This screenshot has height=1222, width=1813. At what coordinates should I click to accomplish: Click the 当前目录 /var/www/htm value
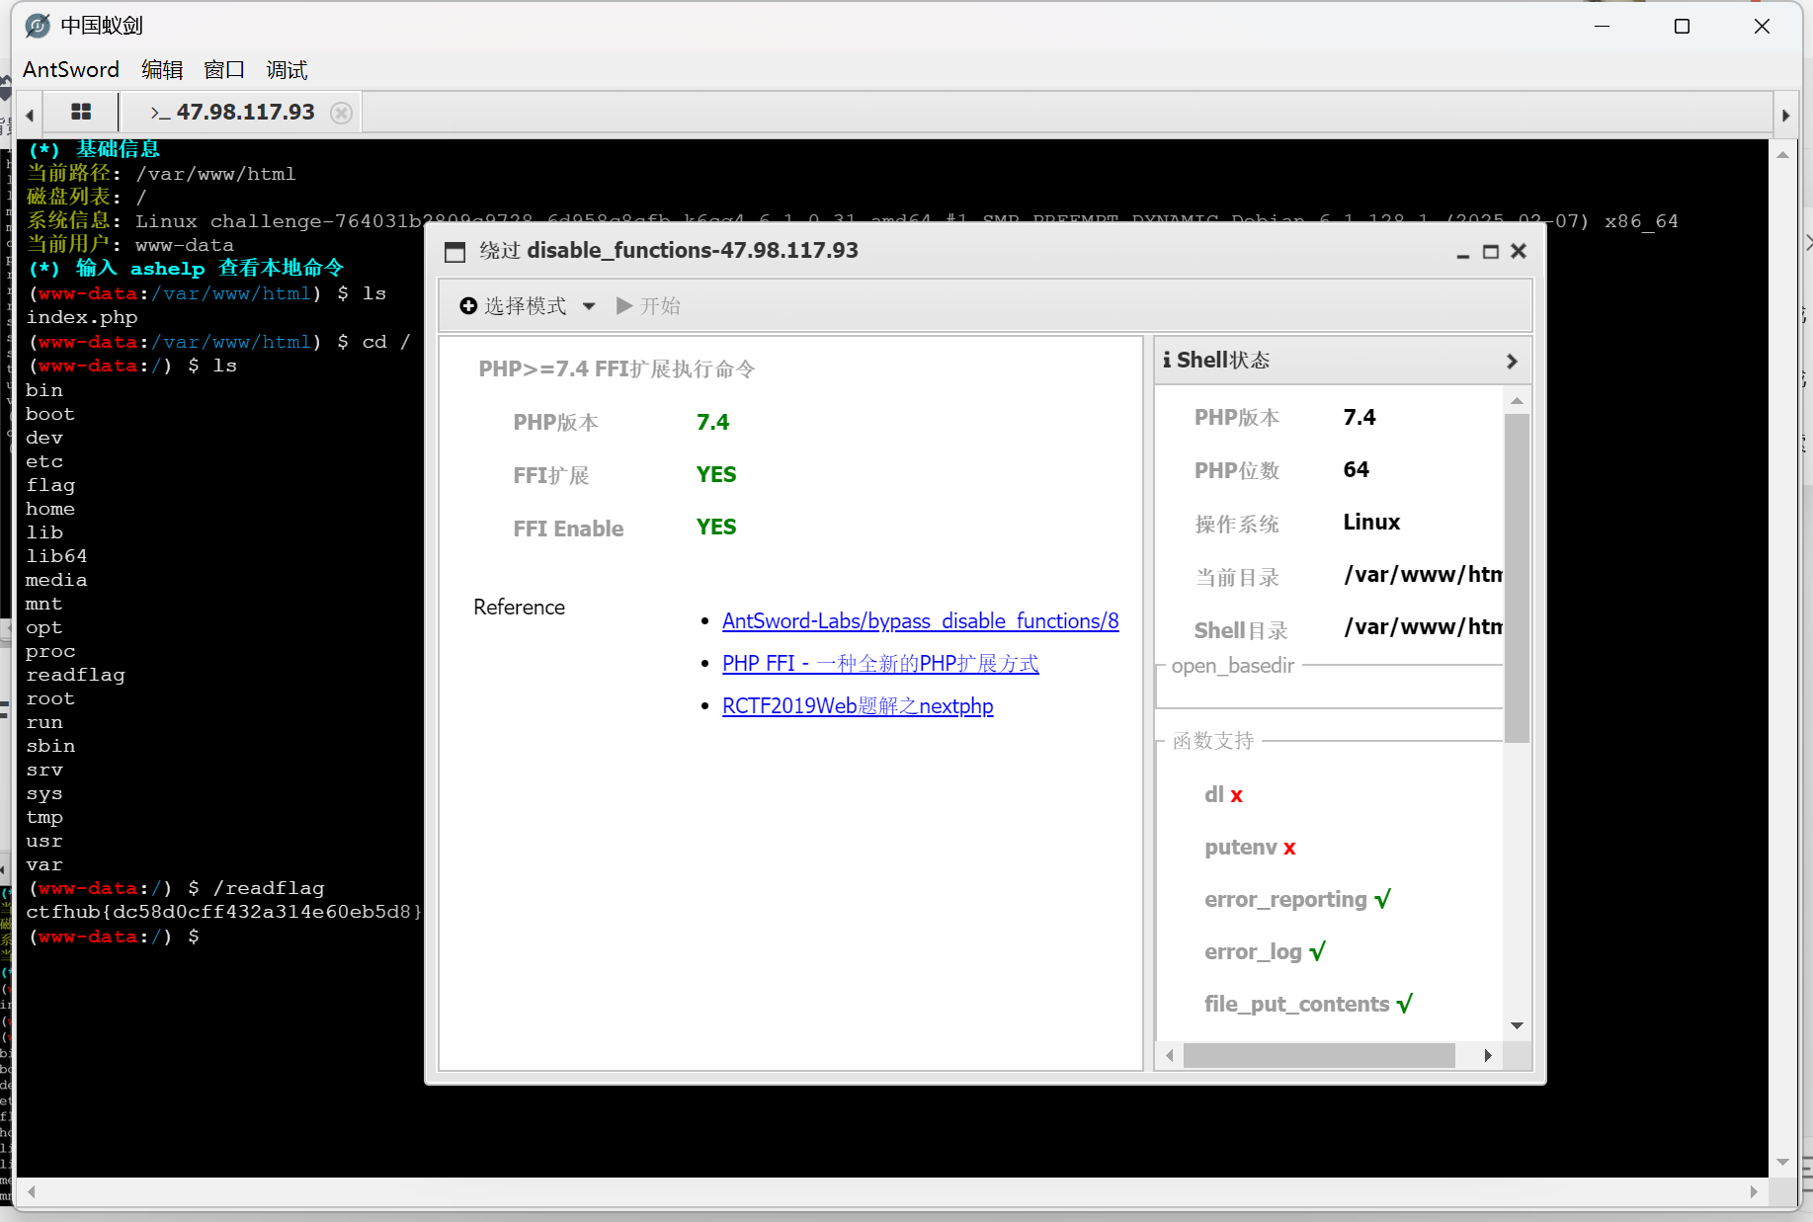click(1423, 574)
